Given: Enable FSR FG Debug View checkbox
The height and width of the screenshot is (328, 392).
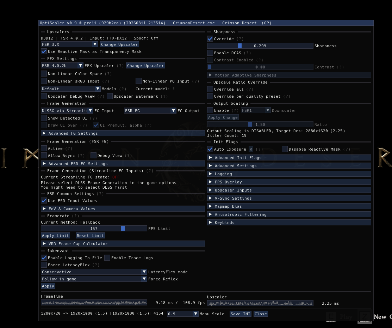Looking at the screenshot, I should point(93,155).
